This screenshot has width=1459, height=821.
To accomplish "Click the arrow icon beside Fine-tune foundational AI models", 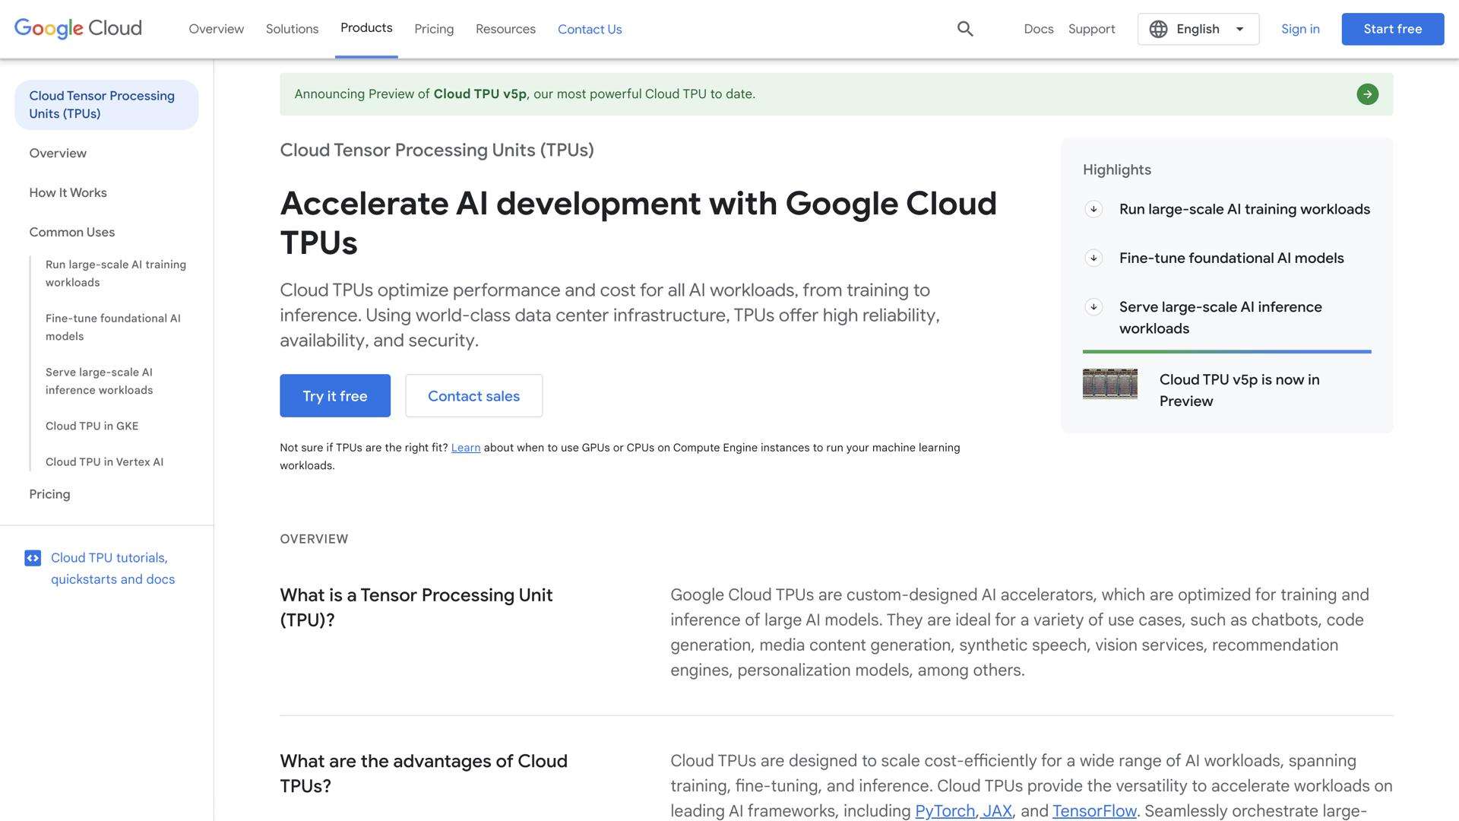I will coord(1093,258).
